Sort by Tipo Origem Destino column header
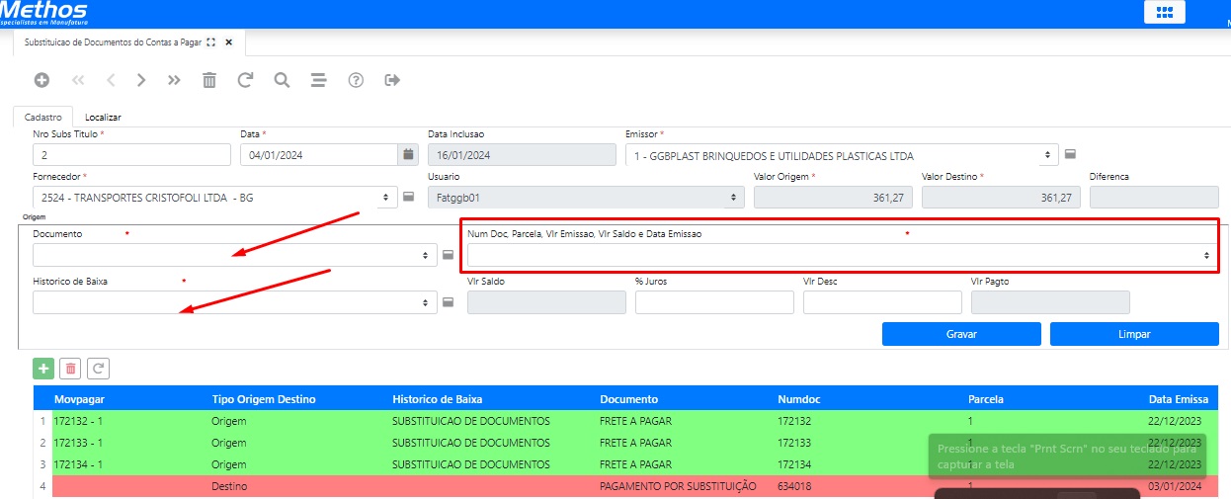Screen dimensions: 1231x499 pos(264,399)
